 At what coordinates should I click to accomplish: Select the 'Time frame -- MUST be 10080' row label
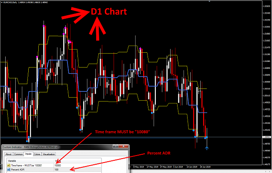click(x=27, y=165)
